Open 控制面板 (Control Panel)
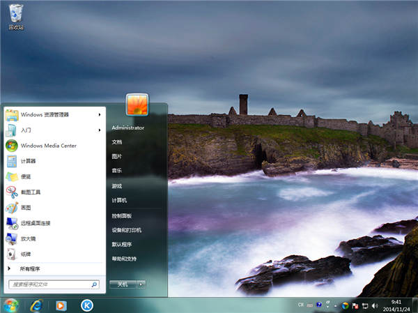This screenshot has height=313, width=418. coord(122,215)
